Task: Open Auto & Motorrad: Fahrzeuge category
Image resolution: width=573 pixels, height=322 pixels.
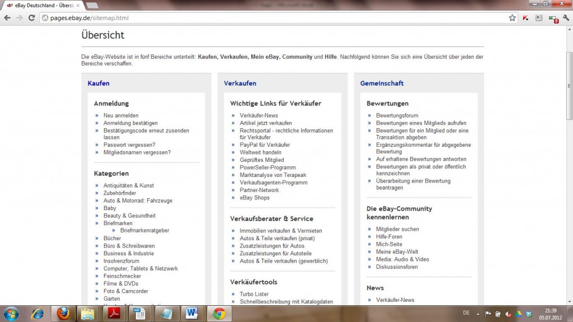Action: [138, 200]
